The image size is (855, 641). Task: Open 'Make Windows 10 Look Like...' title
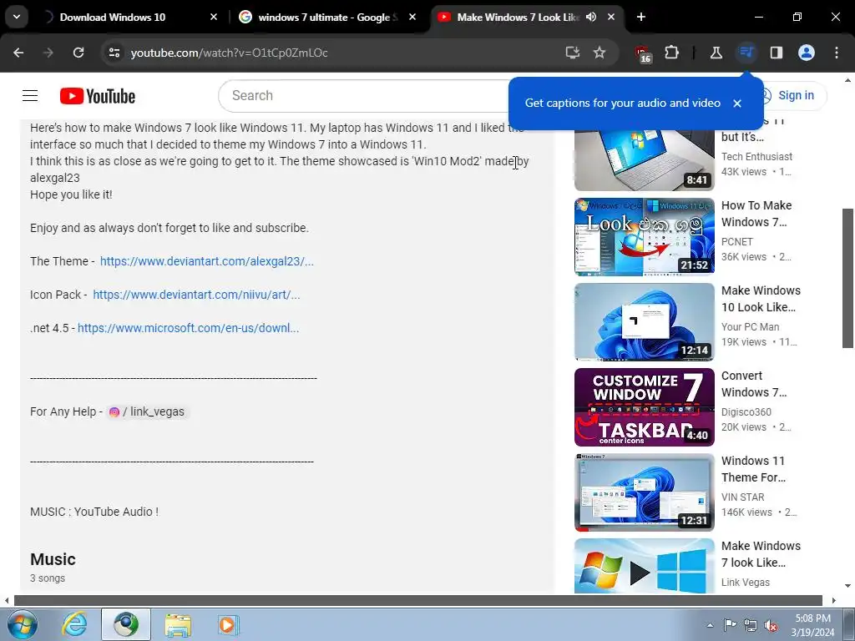[x=761, y=299]
